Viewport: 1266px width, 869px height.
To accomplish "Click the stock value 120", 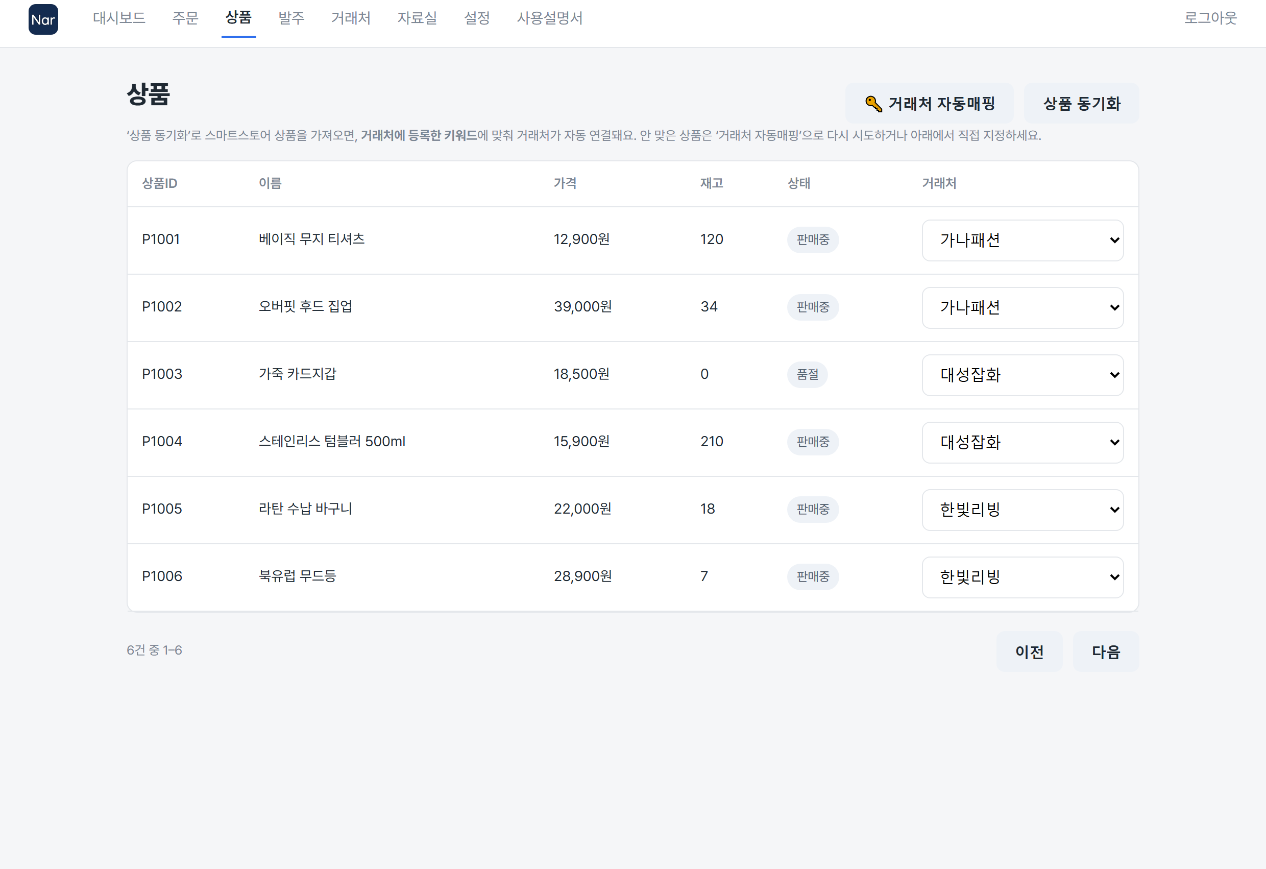I will [x=712, y=239].
